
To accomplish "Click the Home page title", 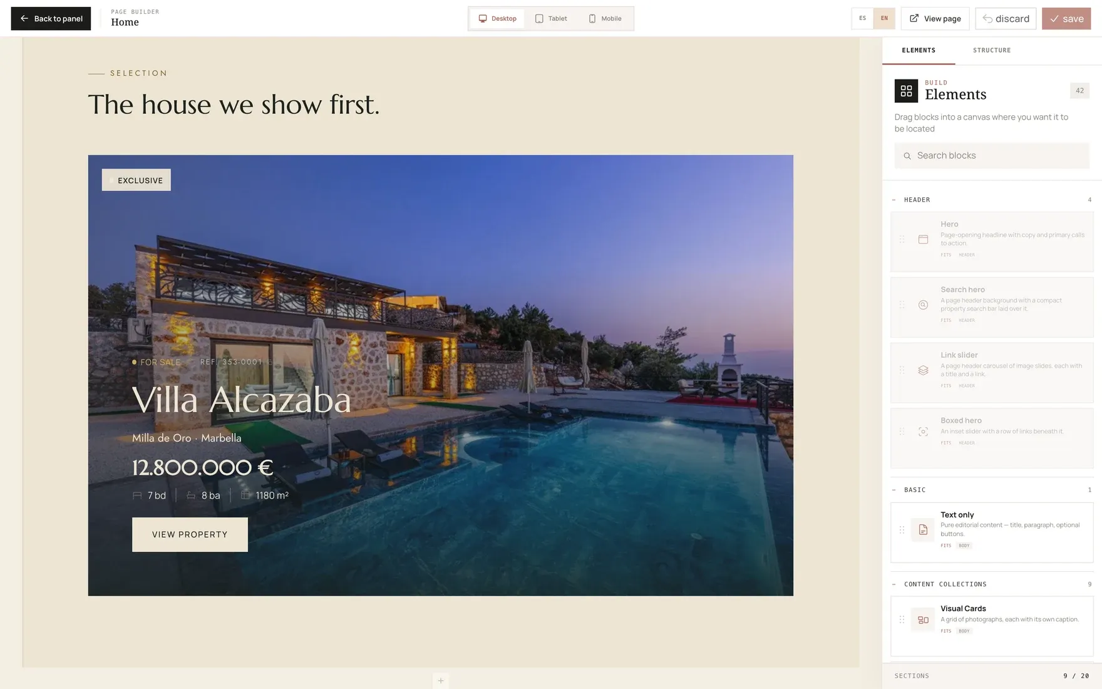I will point(125,23).
